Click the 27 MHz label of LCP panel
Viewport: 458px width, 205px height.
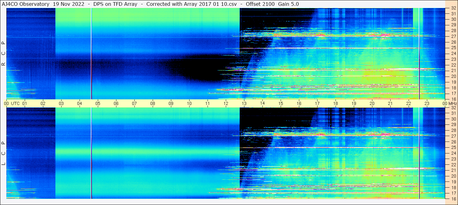click(x=453, y=136)
